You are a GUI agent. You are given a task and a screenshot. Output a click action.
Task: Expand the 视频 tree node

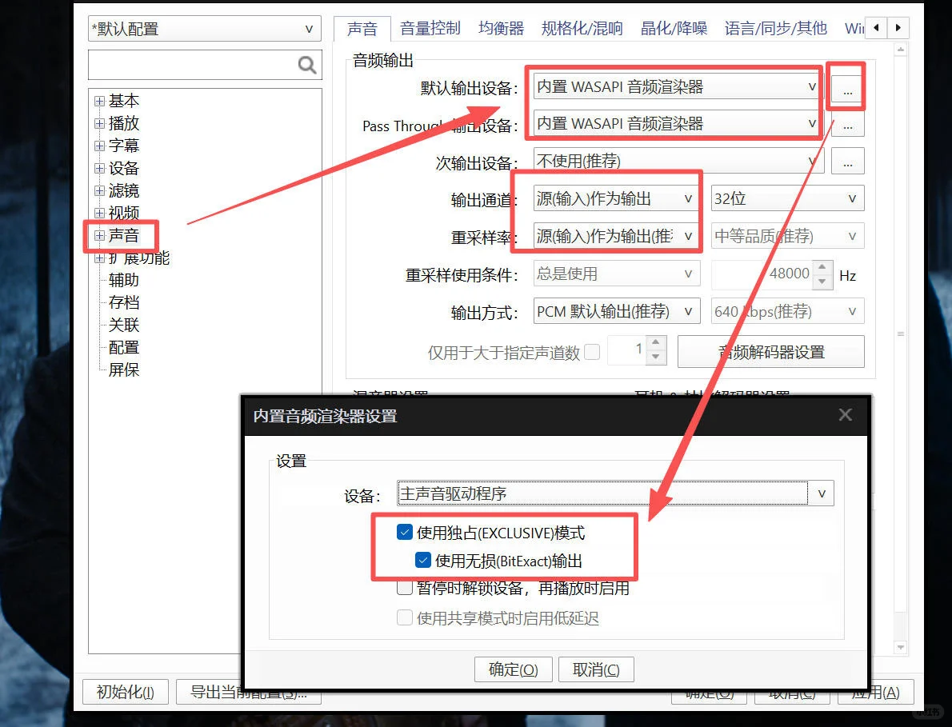tap(102, 213)
